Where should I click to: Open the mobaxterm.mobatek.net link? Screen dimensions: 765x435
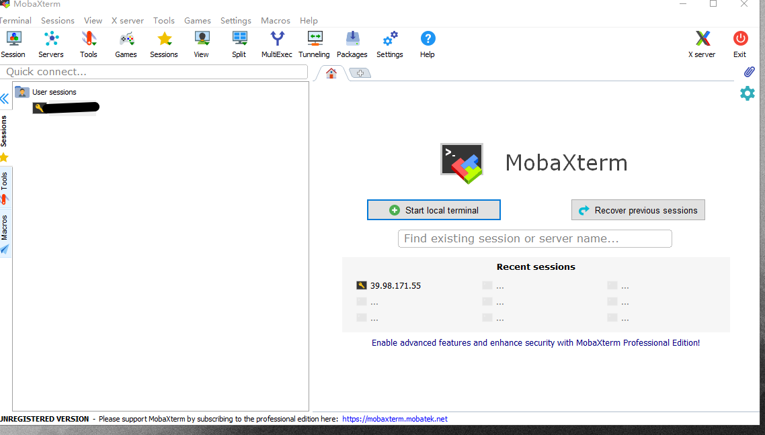click(x=395, y=419)
